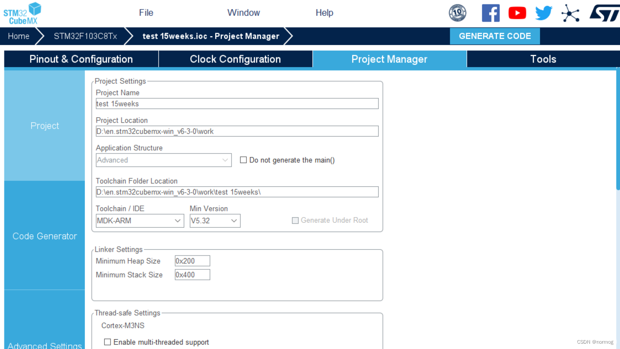Open the Help menu
The image size is (620, 349).
click(324, 12)
